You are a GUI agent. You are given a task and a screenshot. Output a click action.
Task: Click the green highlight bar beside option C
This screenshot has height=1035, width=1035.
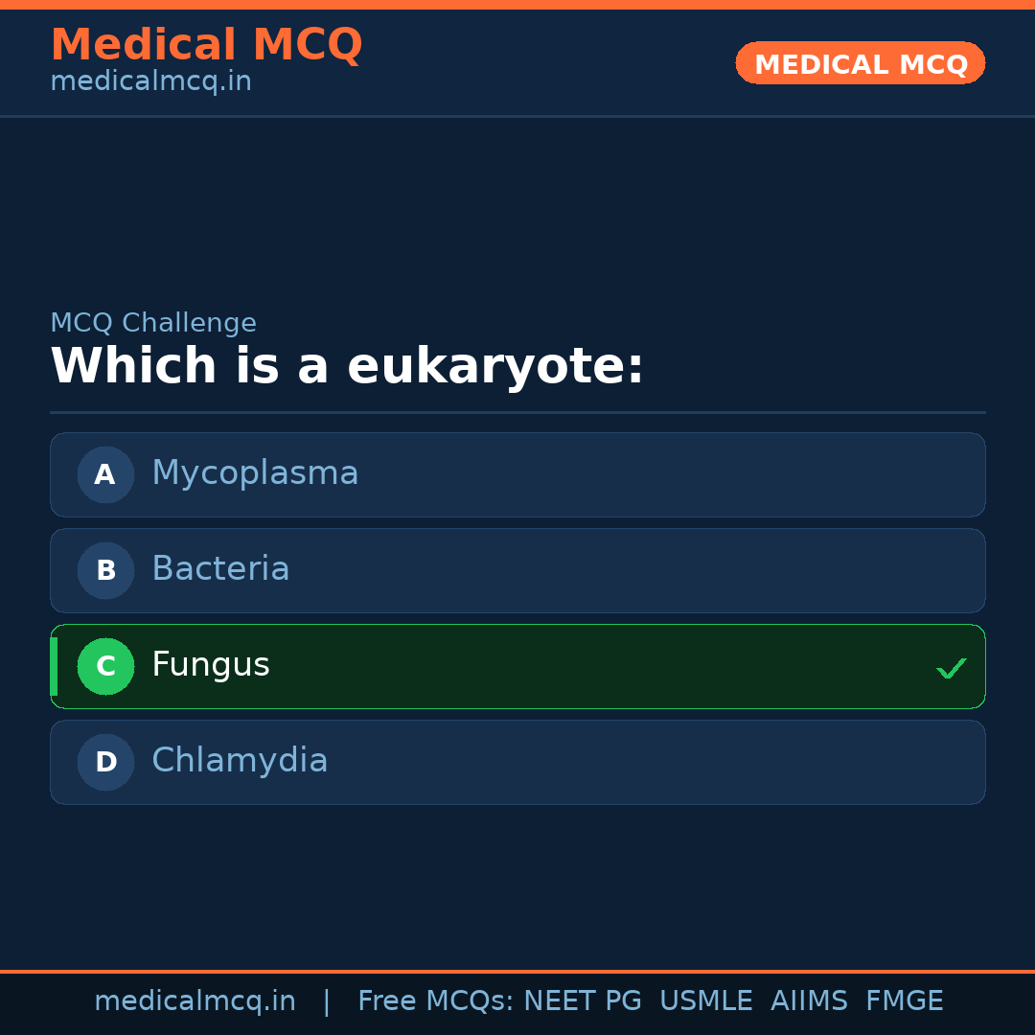coord(54,666)
